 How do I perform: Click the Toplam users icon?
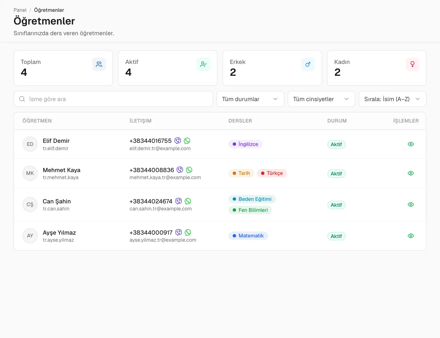(99, 64)
